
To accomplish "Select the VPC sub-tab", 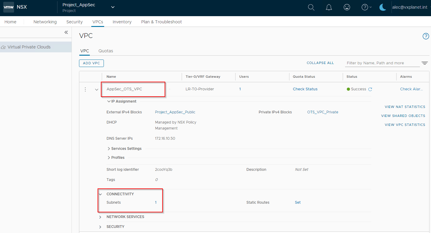I will 85,51.
